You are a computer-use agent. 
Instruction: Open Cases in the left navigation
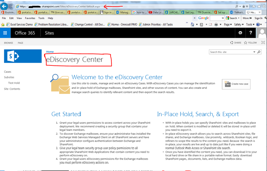(x=8, y=72)
